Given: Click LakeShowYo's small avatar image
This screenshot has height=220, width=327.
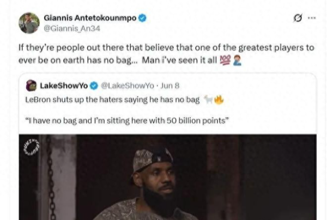Looking at the screenshot, I should pos(32,85).
